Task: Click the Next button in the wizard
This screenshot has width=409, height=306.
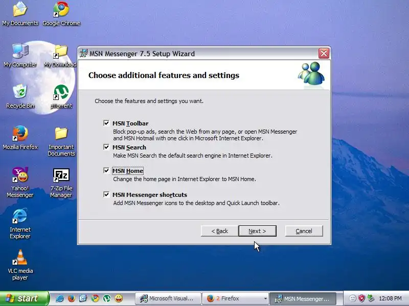Action: (x=257, y=231)
